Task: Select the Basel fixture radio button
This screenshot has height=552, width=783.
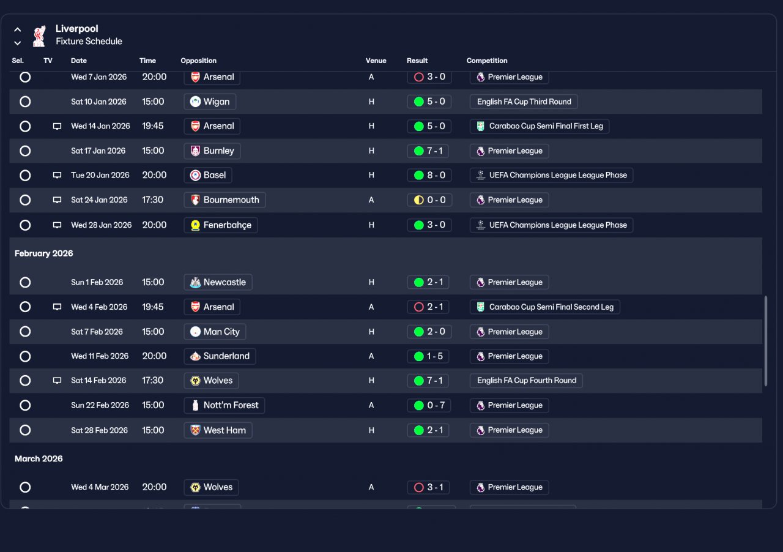Action: 25,175
